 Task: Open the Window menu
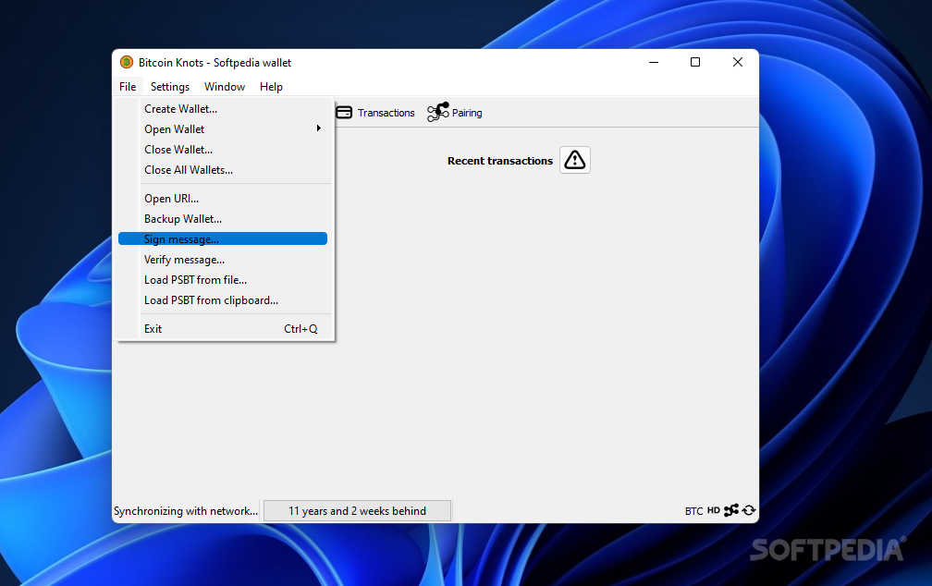pyautogui.click(x=225, y=87)
